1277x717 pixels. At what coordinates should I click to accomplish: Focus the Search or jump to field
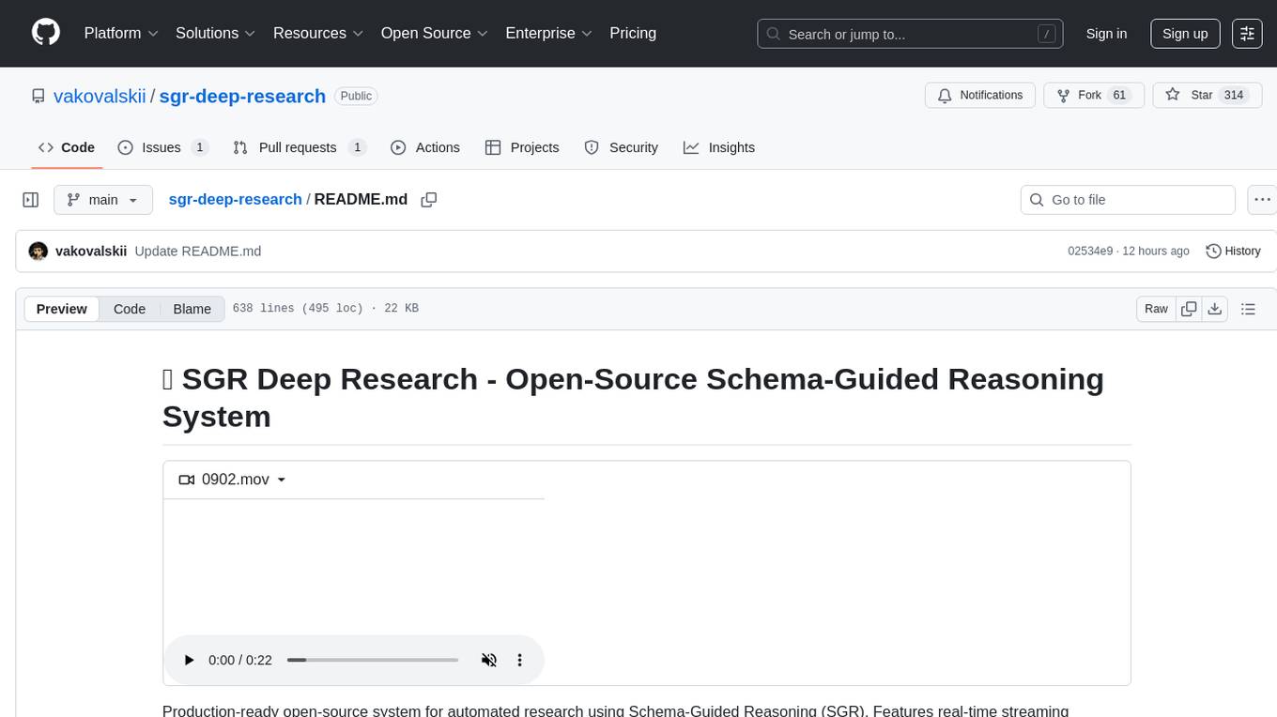click(x=910, y=34)
